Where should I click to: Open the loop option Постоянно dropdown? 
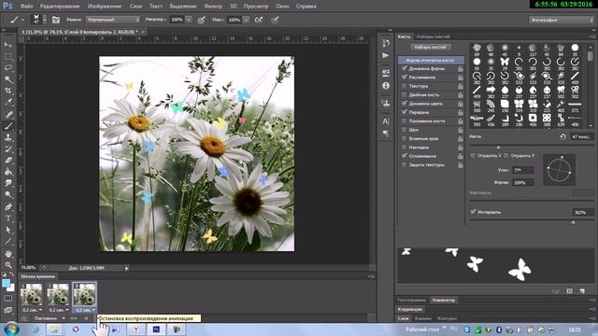tap(49, 318)
